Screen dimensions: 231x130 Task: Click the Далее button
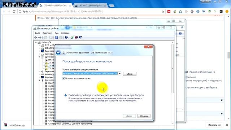(129, 116)
